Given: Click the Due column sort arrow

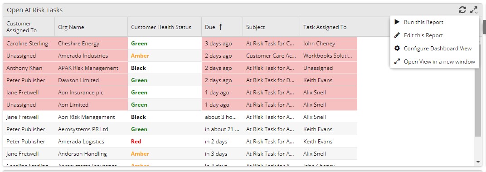Looking at the screenshot, I should pos(221,27).
